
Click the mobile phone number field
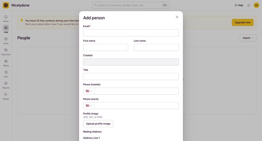coord(137,91)
